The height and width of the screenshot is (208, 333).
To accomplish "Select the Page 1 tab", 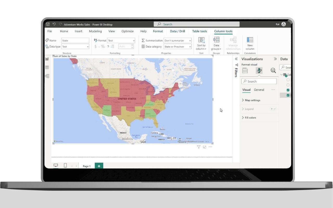I will coord(87,166).
